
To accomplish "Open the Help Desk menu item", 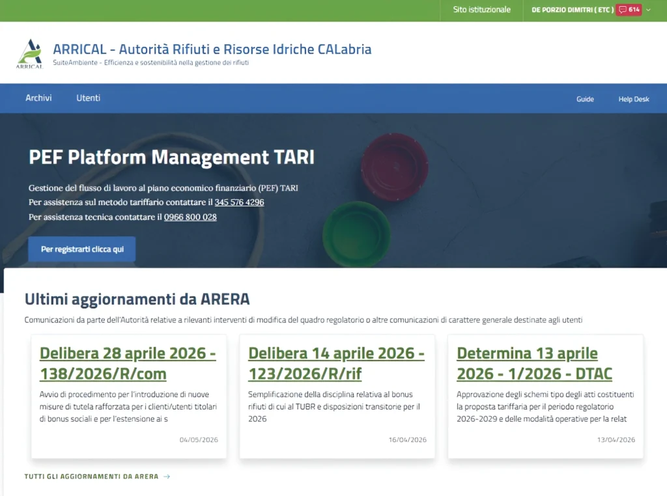I will coord(633,99).
